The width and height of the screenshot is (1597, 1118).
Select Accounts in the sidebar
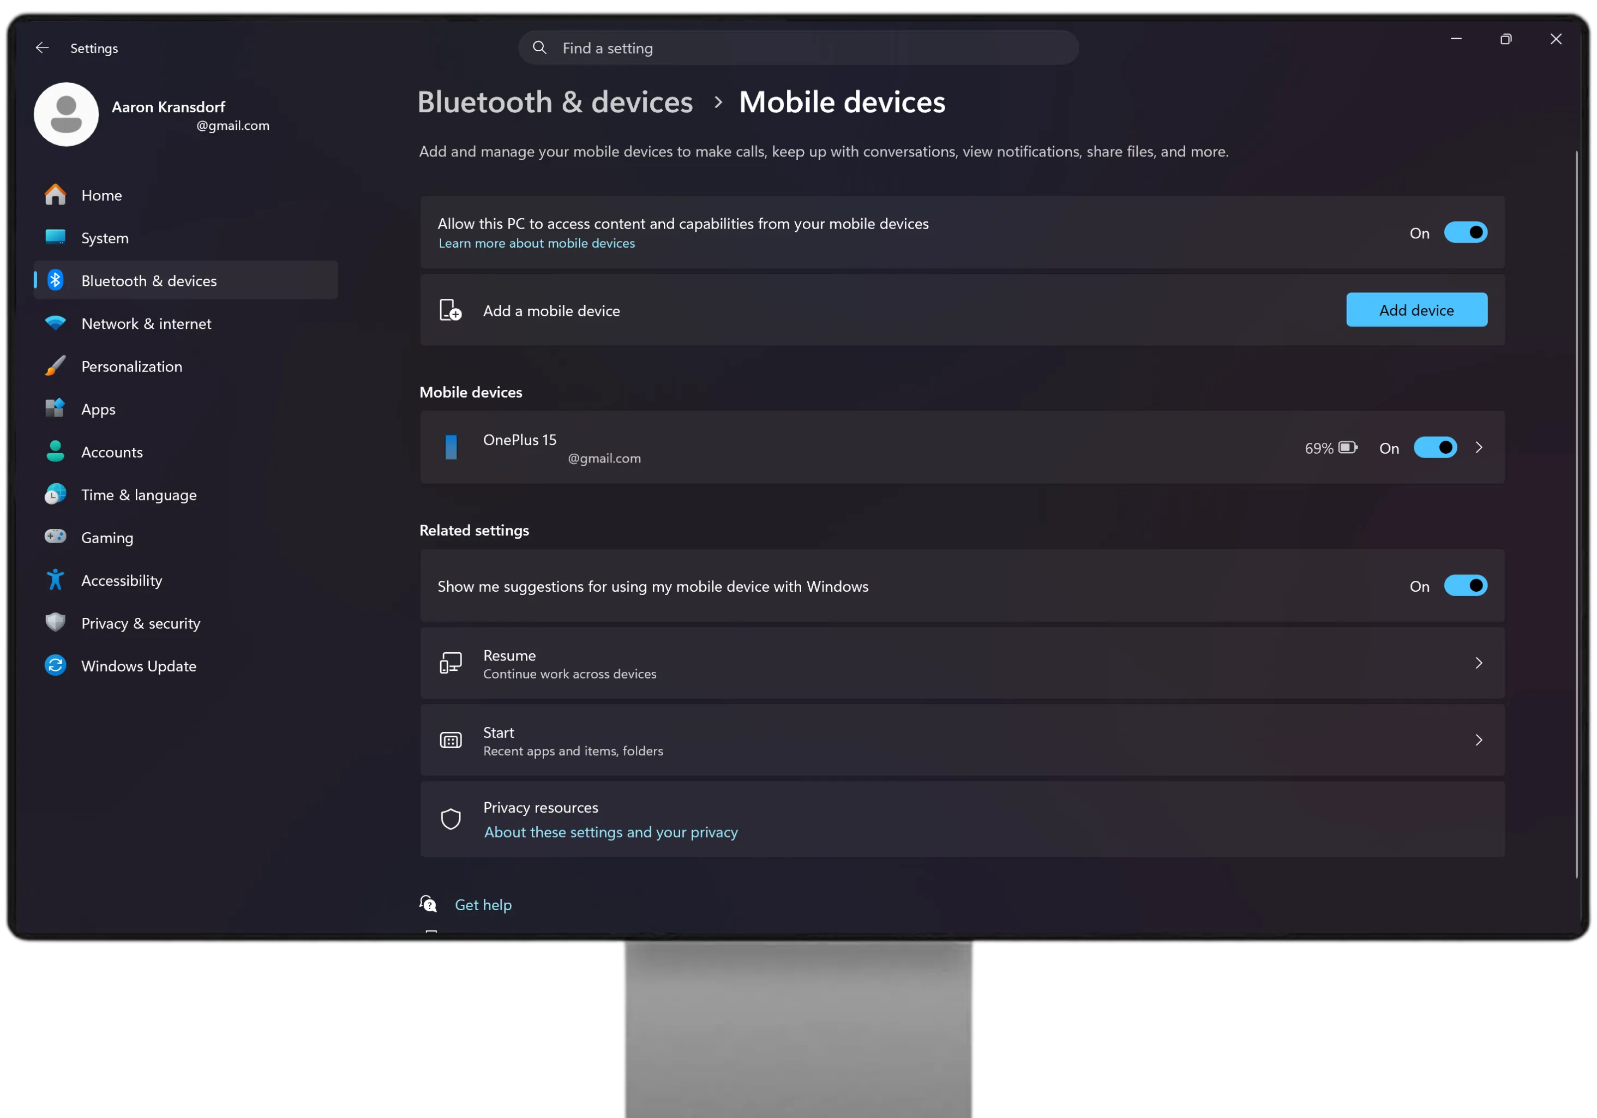185,451
